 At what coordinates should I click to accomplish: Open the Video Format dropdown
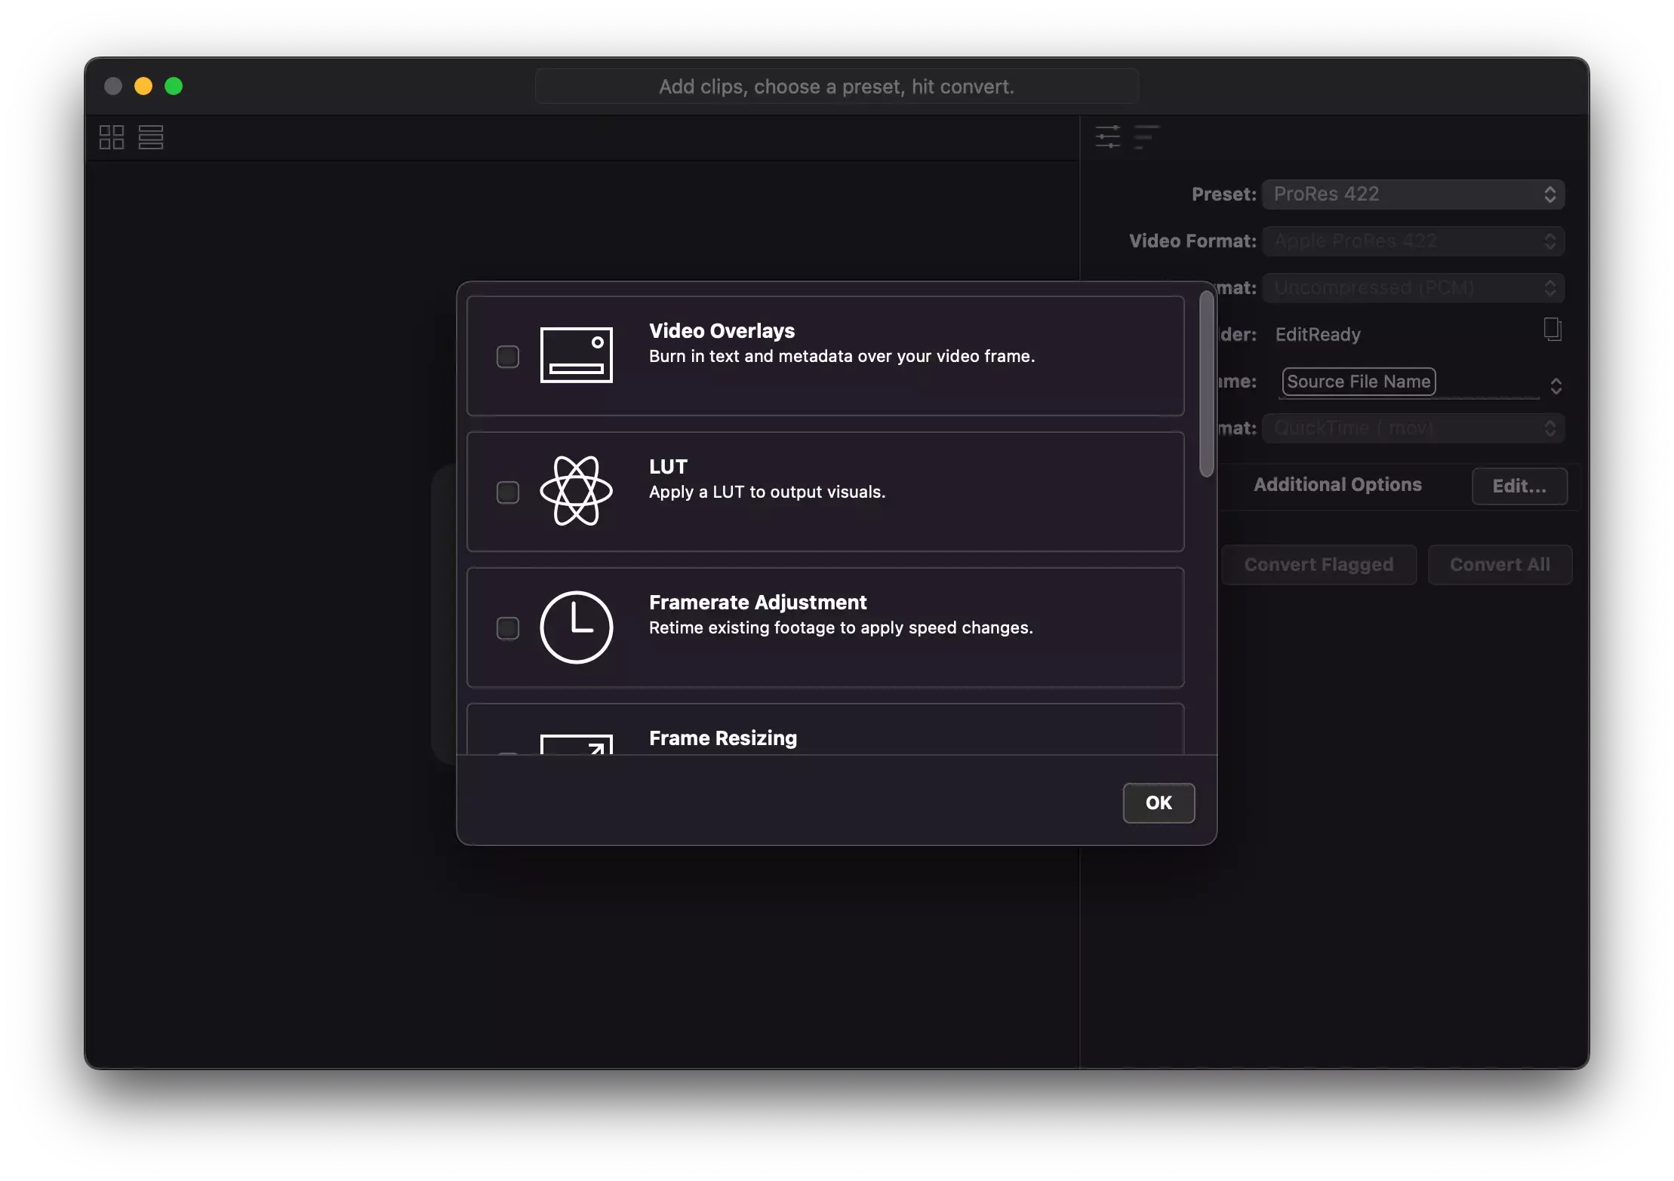pyautogui.click(x=1413, y=241)
